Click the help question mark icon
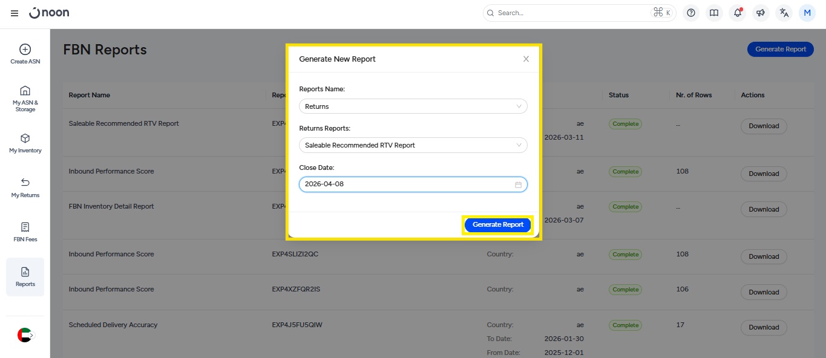Image resolution: width=826 pixels, height=358 pixels. point(691,13)
